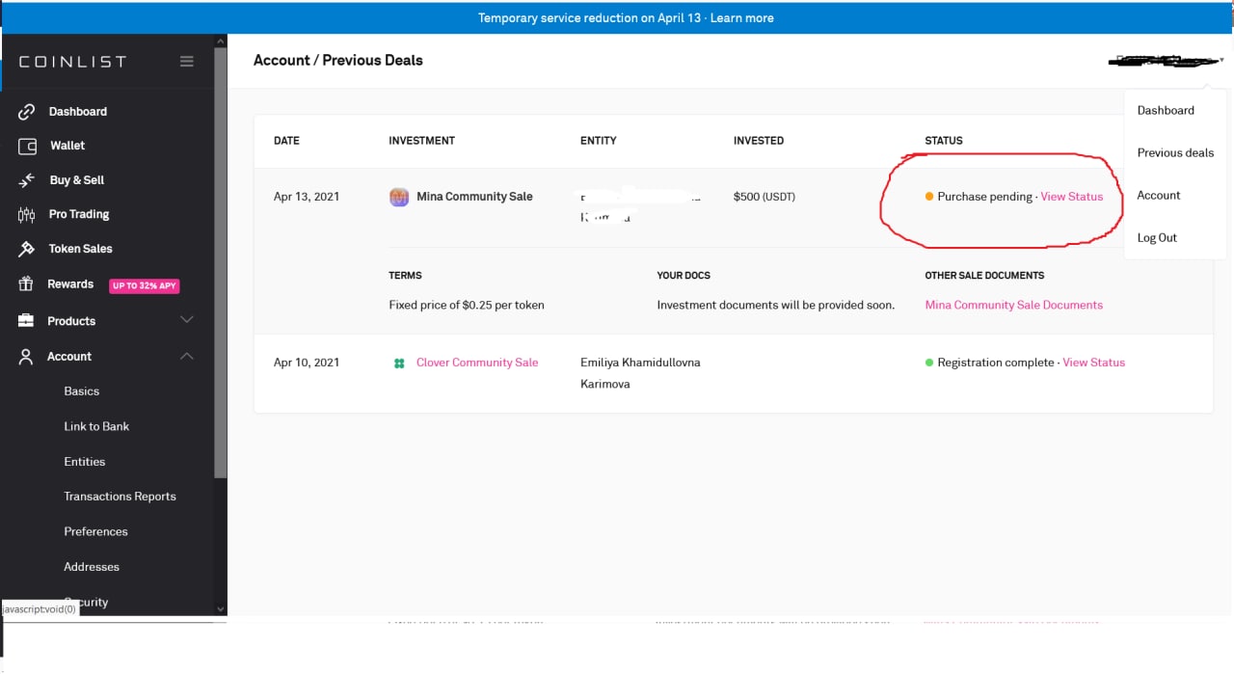Click the Purchase pending status text
Viewport: 1234px width, 674px height.
pos(984,197)
